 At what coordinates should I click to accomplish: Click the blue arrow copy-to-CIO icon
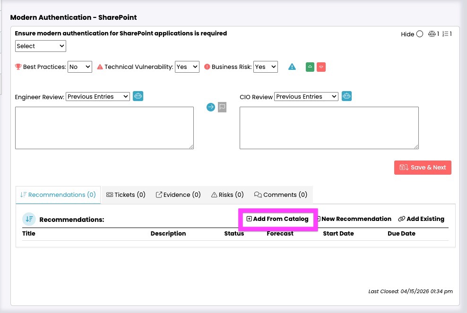pos(210,107)
